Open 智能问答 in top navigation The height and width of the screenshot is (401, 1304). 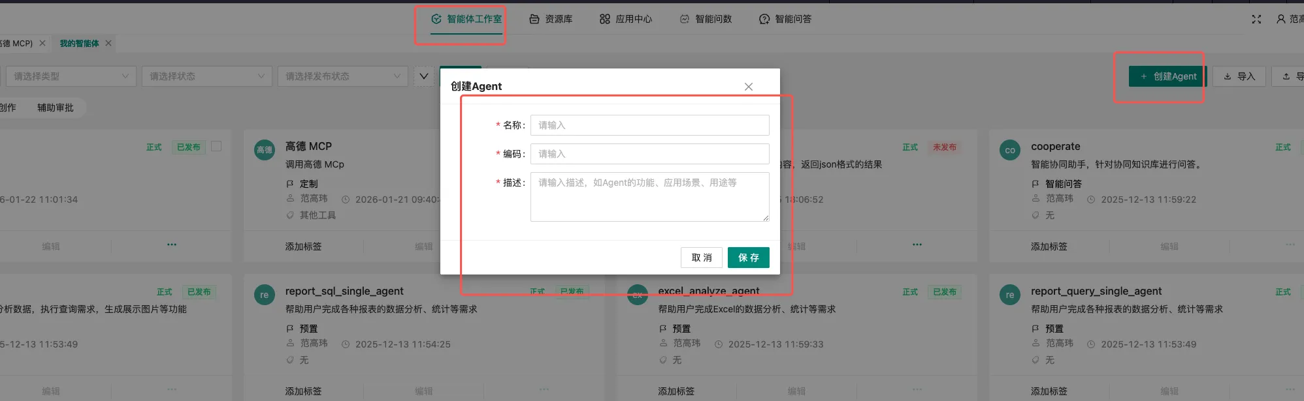[x=785, y=20]
